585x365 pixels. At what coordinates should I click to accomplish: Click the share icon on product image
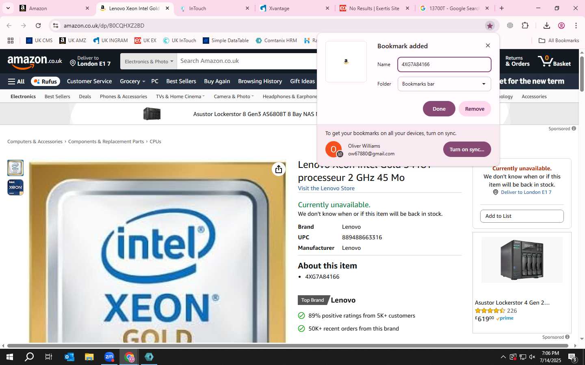(278, 169)
